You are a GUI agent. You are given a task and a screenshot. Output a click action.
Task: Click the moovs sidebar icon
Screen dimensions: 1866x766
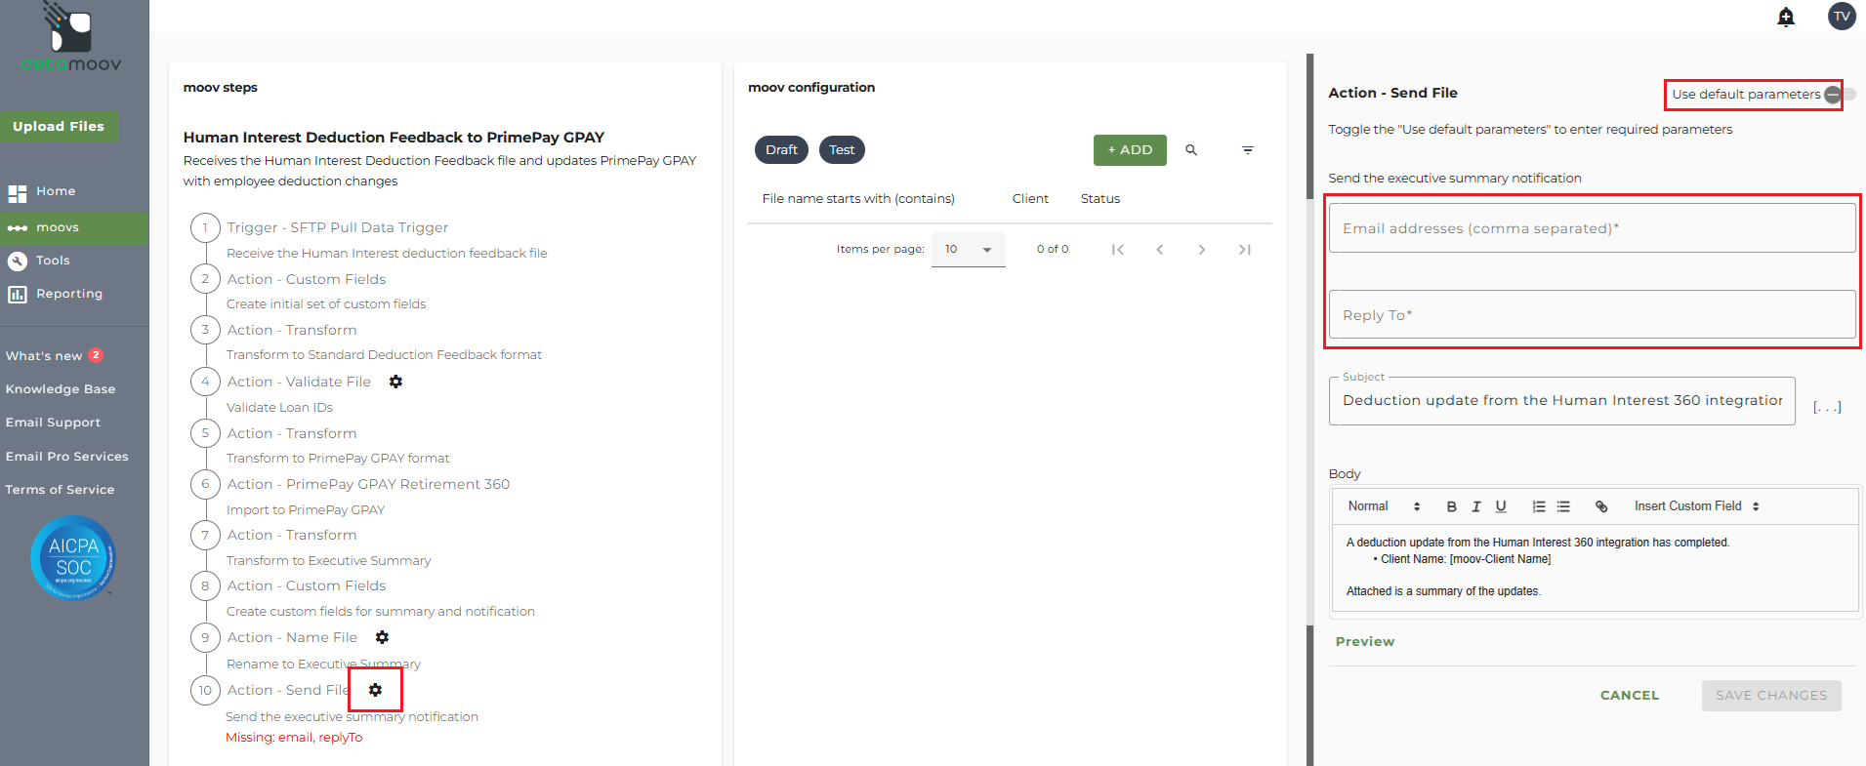coord(18,228)
